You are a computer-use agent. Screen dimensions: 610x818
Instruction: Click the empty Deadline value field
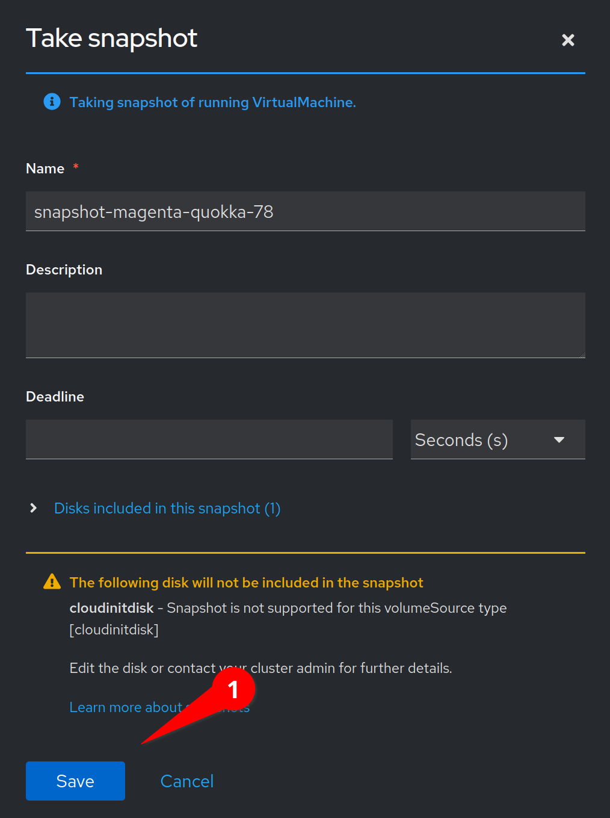pos(209,439)
